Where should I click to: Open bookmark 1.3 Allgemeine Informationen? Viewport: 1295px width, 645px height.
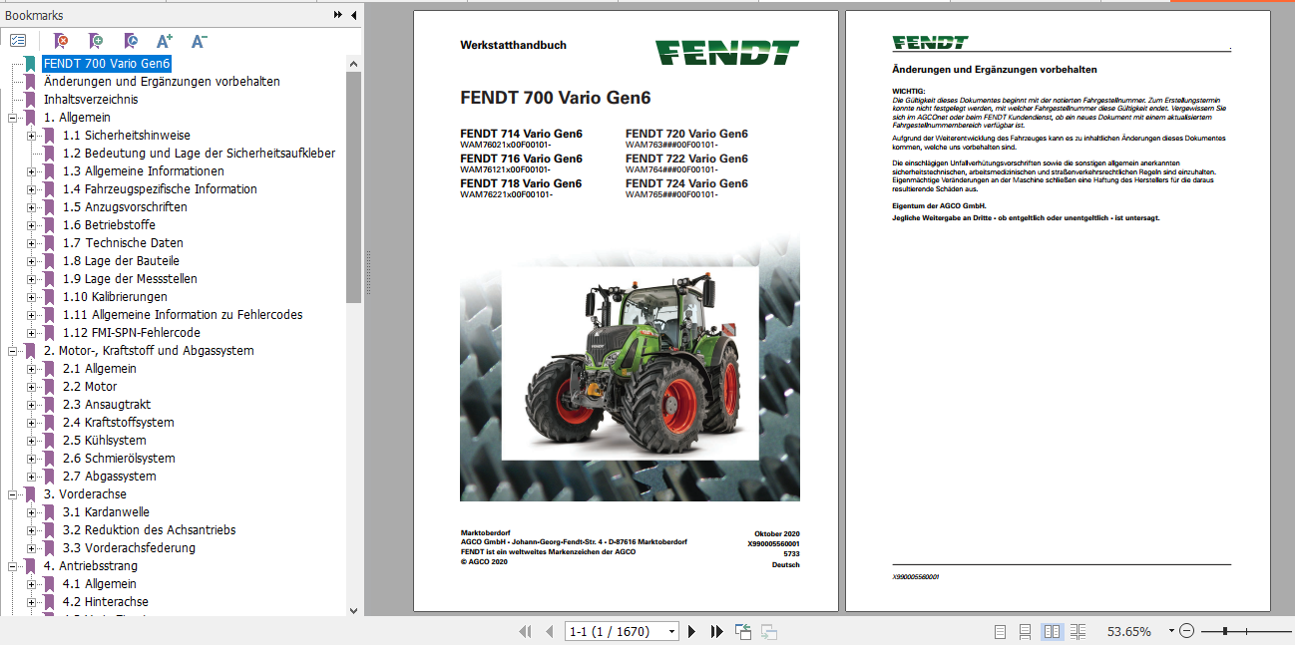tap(143, 171)
